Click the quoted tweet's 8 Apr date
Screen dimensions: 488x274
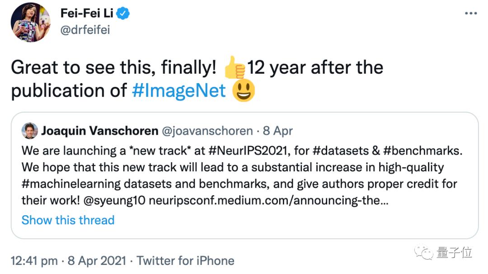[x=277, y=131]
